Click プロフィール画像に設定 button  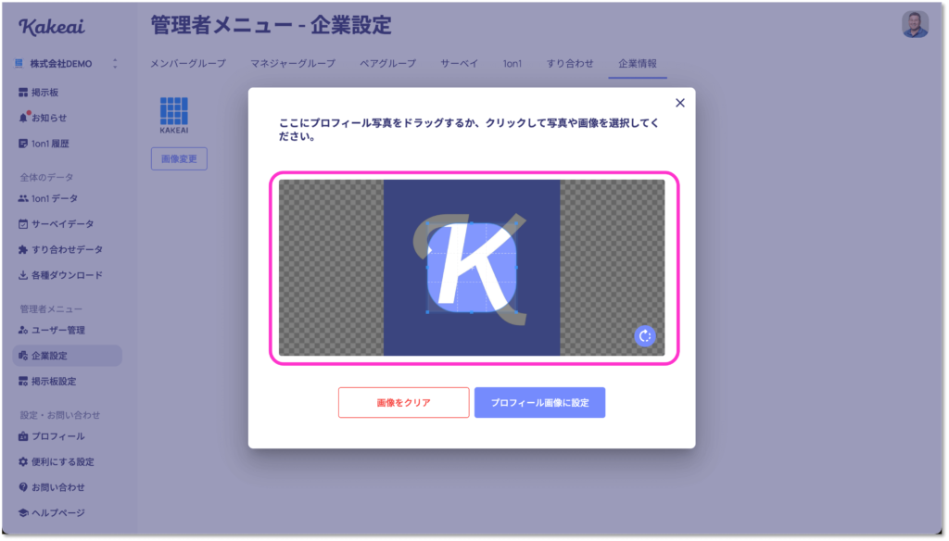pos(539,402)
